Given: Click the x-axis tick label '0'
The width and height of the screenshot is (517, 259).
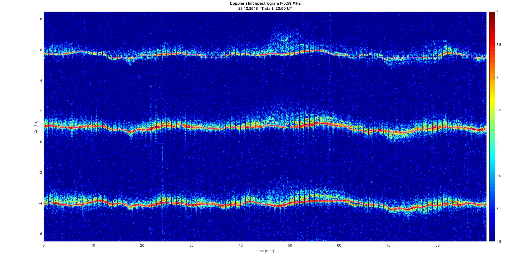Looking at the screenshot, I should coord(44,245).
